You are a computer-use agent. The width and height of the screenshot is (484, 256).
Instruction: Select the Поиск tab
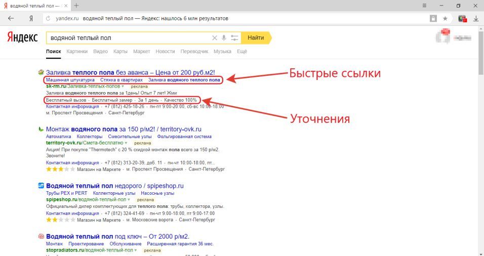pos(53,52)
